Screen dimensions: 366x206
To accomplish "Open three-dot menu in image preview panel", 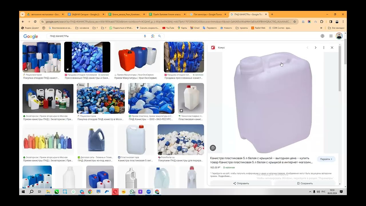I will click(x=324, y=47).
